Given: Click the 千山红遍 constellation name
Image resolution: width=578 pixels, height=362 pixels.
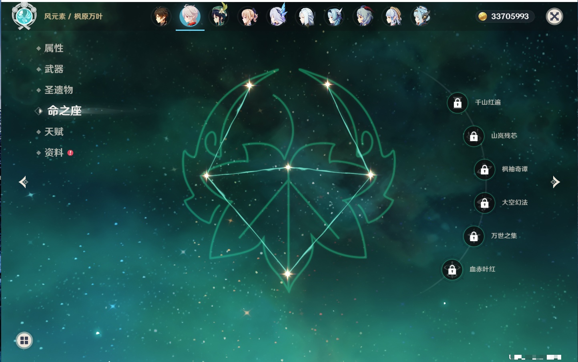Looking at the screenshot, I should 488,102.
